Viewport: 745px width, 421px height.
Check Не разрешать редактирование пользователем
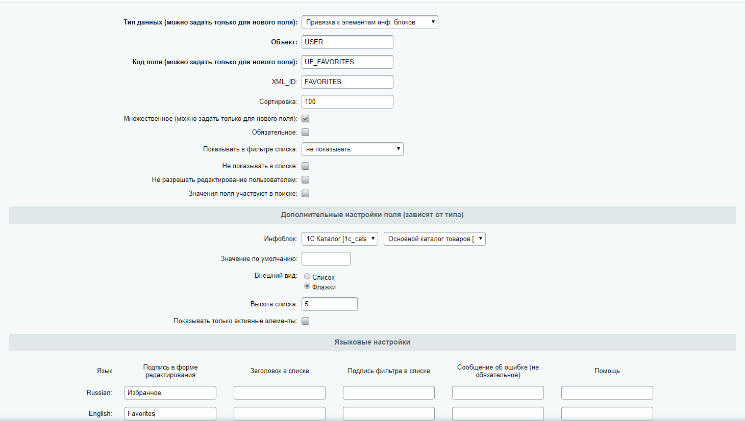305,180
